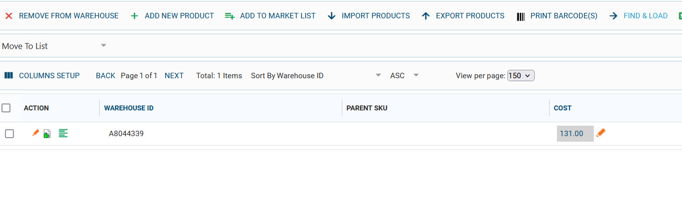This screenshot has width=682, height=201.
Task: Click the 131.00 cost field
Action: (575, 134)
